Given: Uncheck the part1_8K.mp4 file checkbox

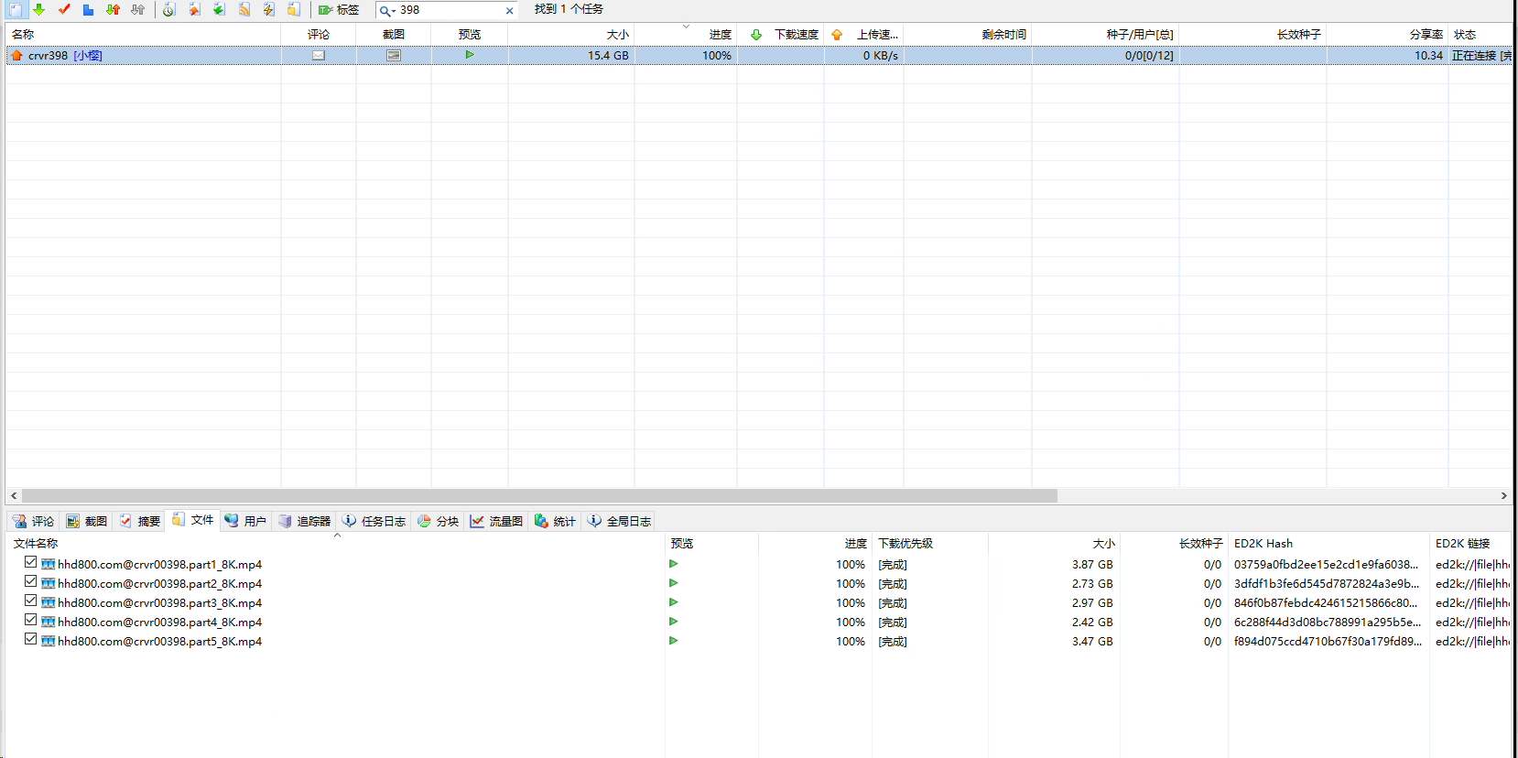Looking at the screenshot, I should pos(31,562).
